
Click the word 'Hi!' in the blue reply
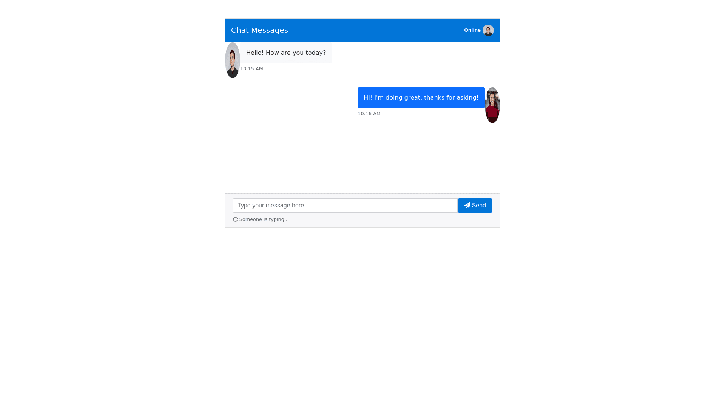coord(368,98)
